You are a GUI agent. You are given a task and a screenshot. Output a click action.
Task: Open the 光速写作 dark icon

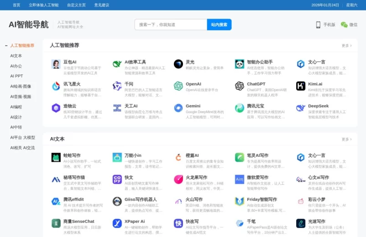[x=301, y=223]
